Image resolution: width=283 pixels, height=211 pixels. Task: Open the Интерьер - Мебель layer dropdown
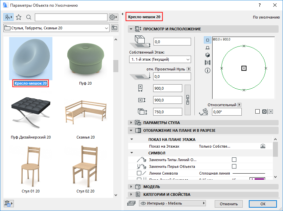tap(172, 204)
